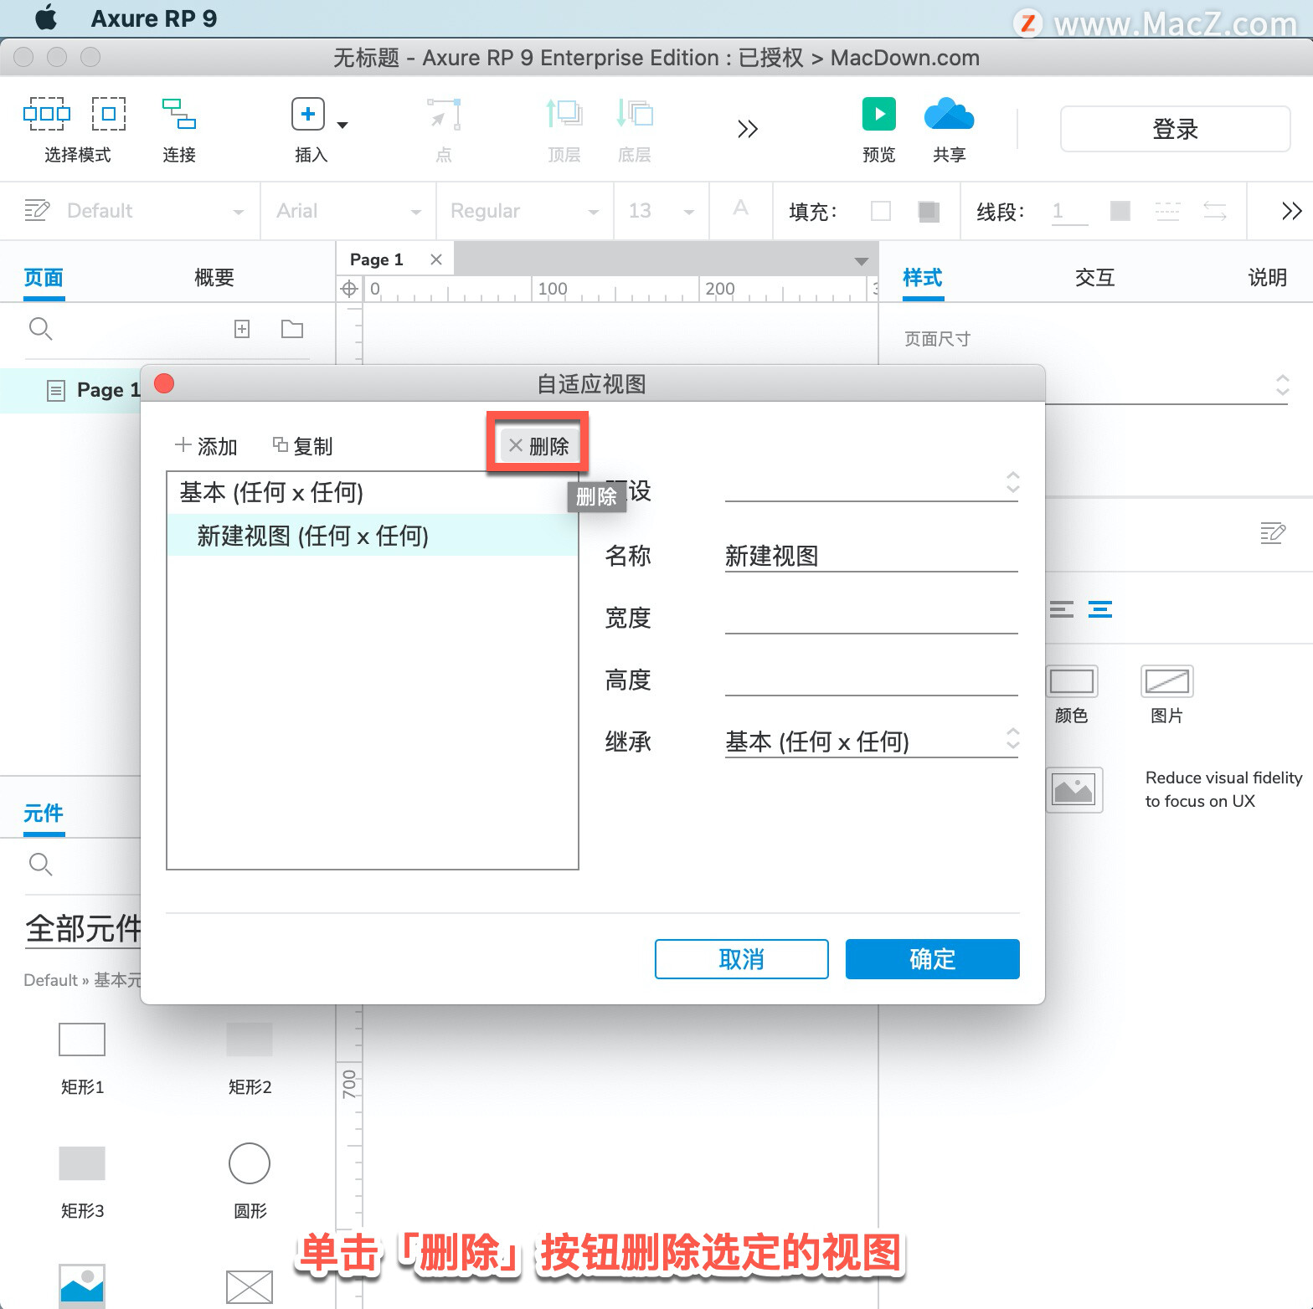Click the page fill Image button
Image resolution: width=1313 pixels, height=1309 pixels.
(1167, 681)
